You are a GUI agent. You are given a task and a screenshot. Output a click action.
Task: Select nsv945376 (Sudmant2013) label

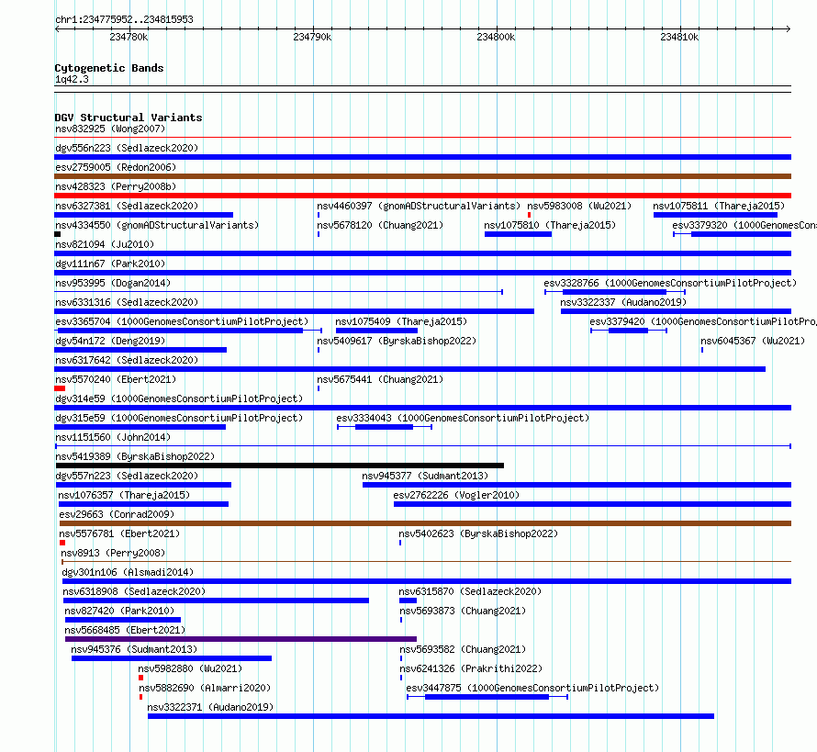[x=134, y=649]
